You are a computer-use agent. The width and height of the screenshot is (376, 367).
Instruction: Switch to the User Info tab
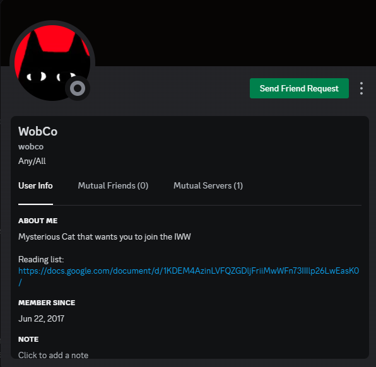(35, 186)
